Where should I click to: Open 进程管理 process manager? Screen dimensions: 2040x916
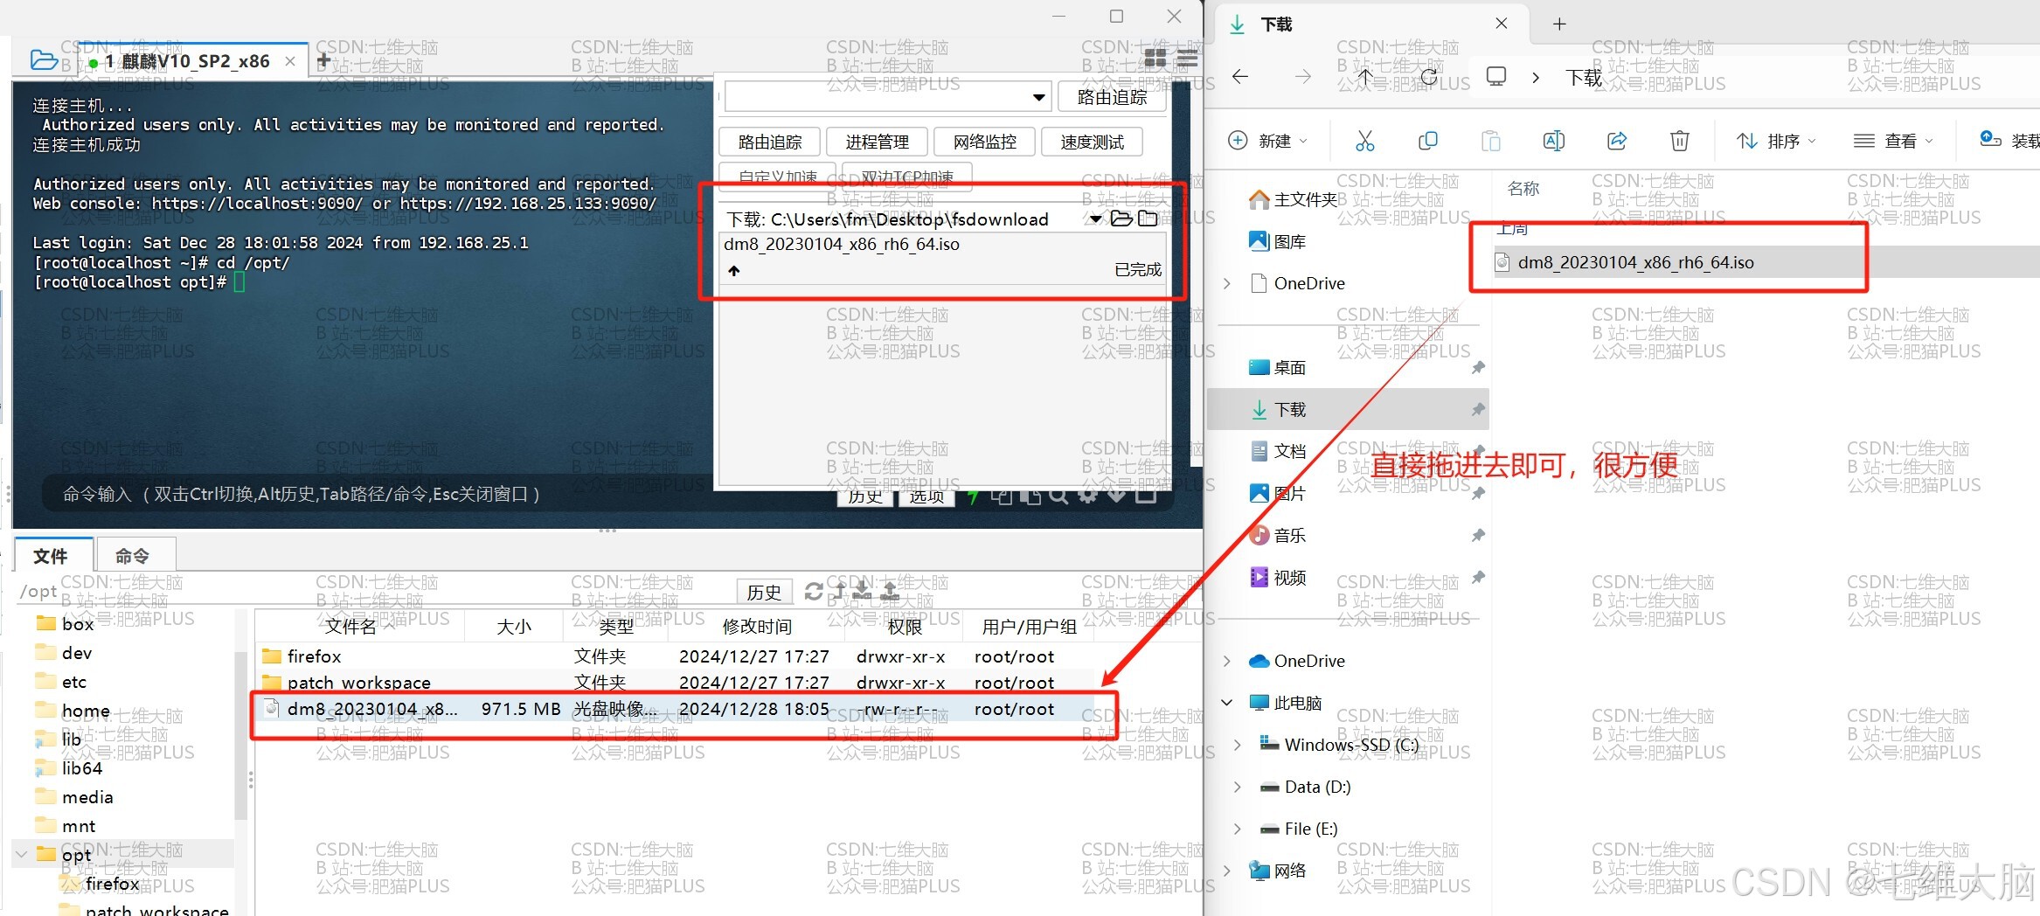pos(877,142)
